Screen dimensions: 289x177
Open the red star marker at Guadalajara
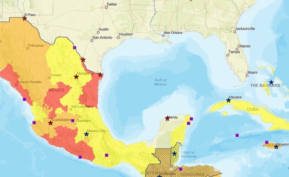coord(50,123)
